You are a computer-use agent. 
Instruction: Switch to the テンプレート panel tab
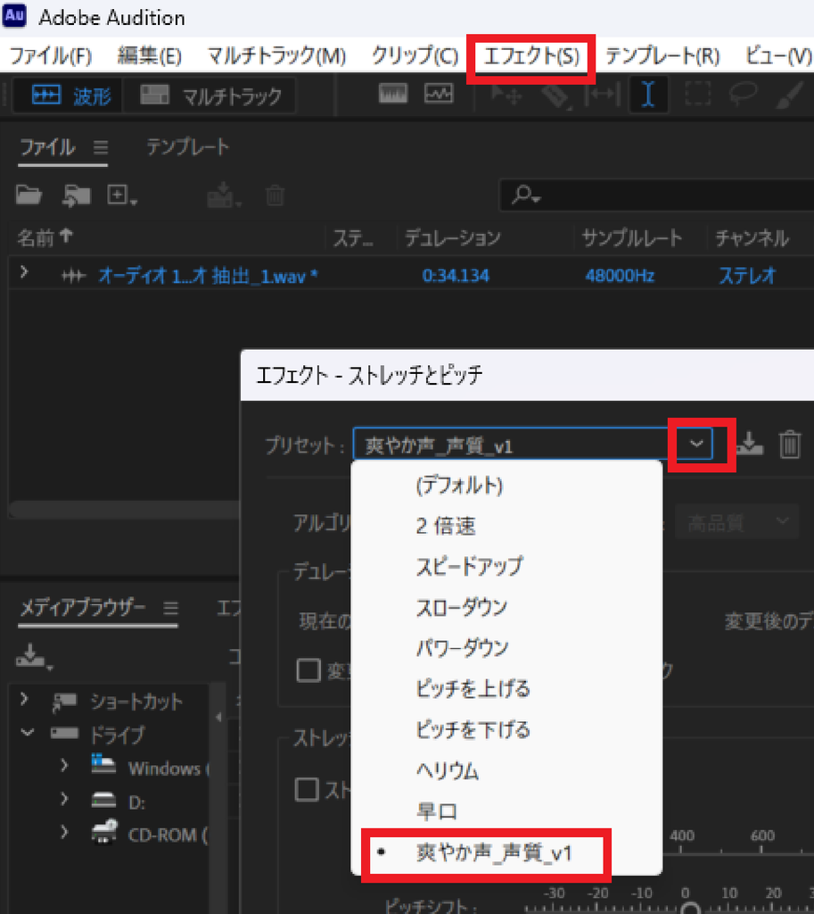187,147
